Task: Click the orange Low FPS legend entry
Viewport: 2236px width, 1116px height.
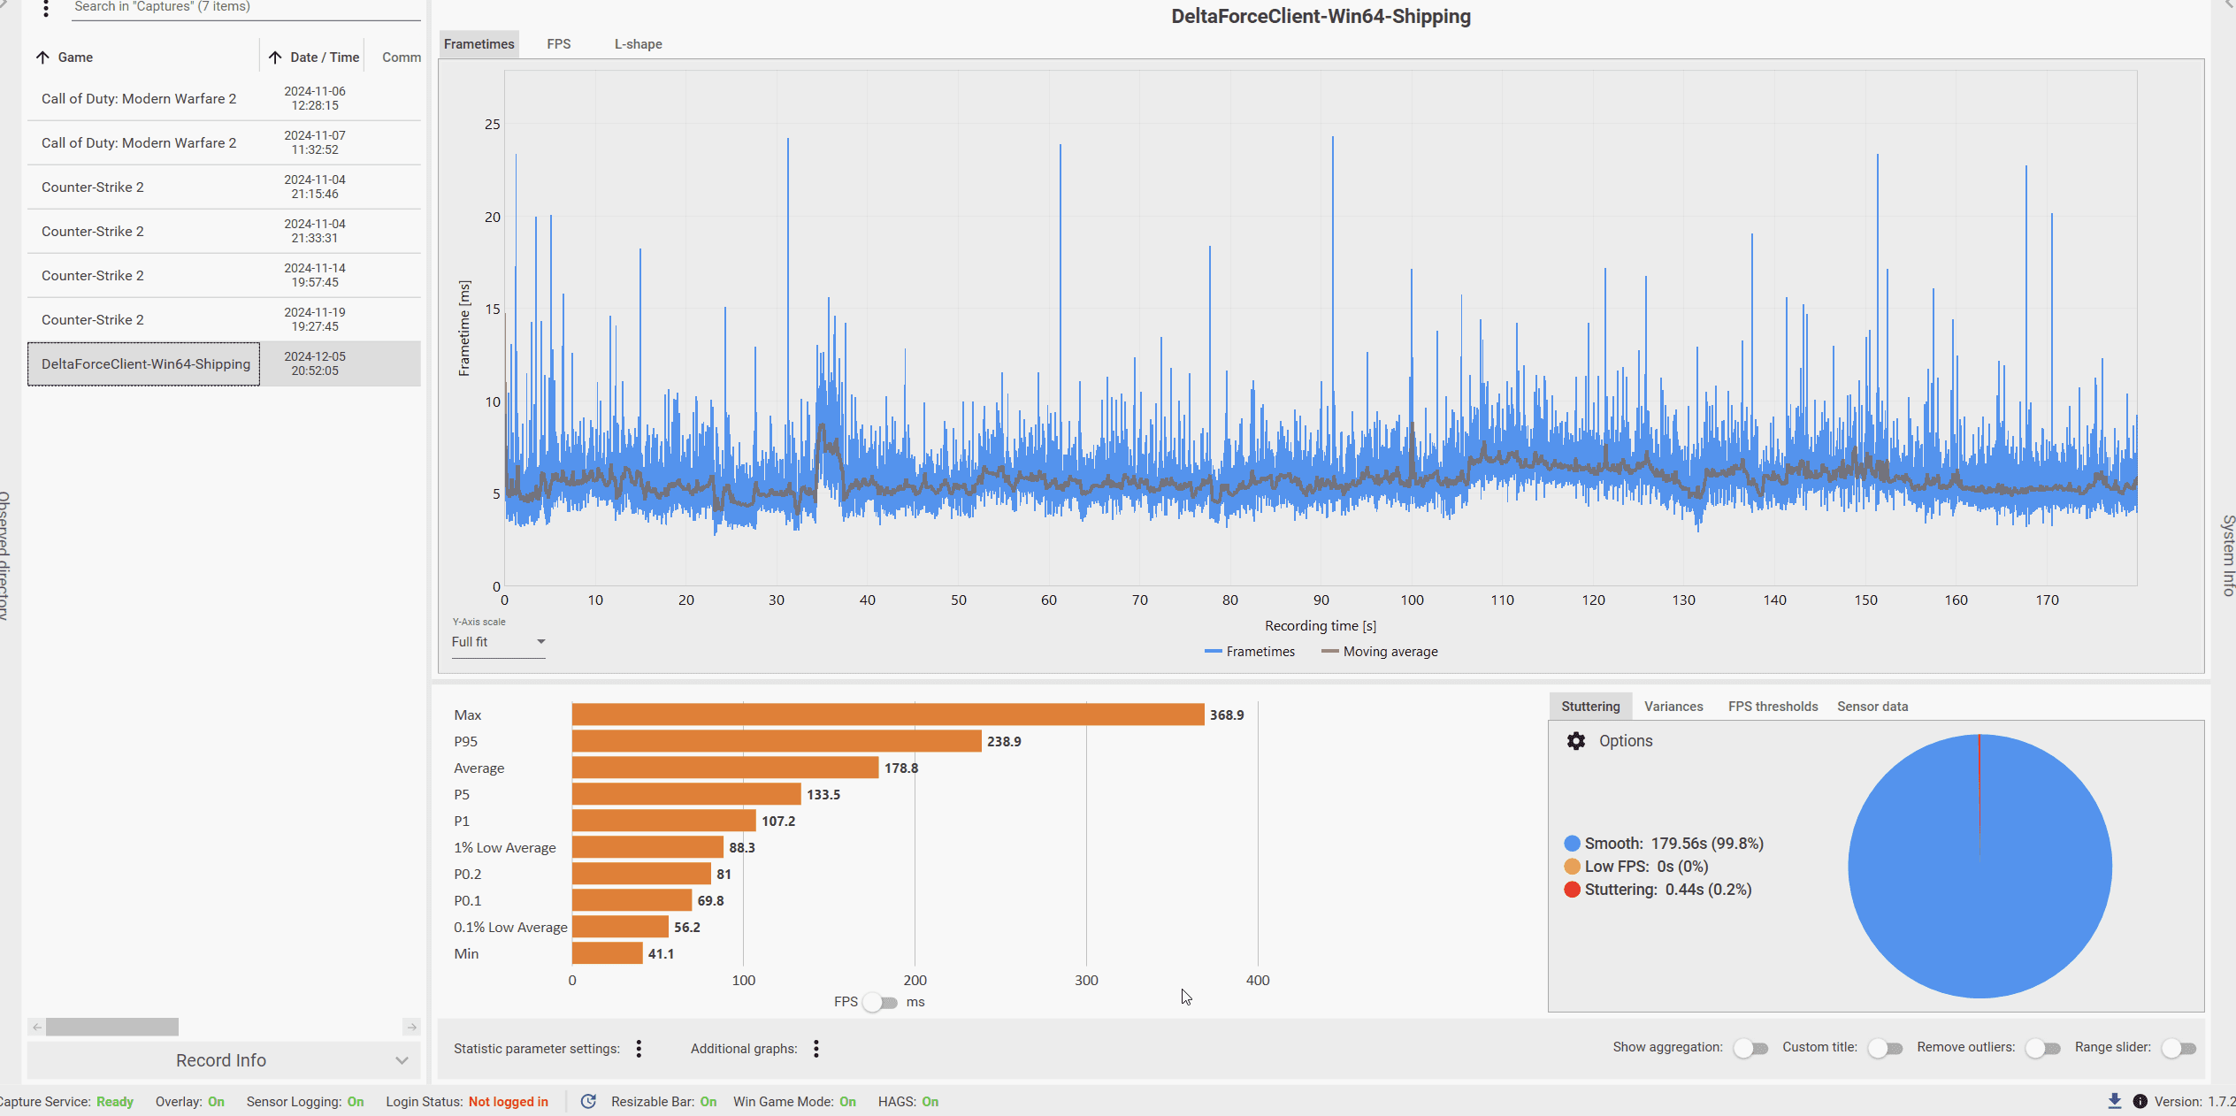Action: pos(1635,867)
